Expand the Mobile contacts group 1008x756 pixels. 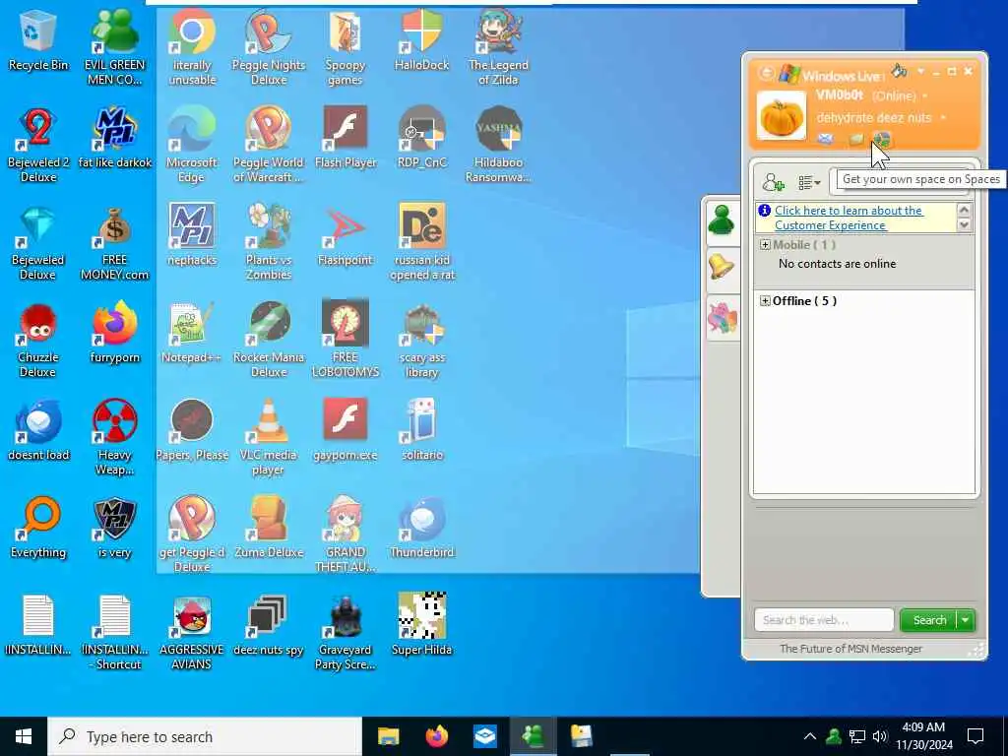click(765, 245)
